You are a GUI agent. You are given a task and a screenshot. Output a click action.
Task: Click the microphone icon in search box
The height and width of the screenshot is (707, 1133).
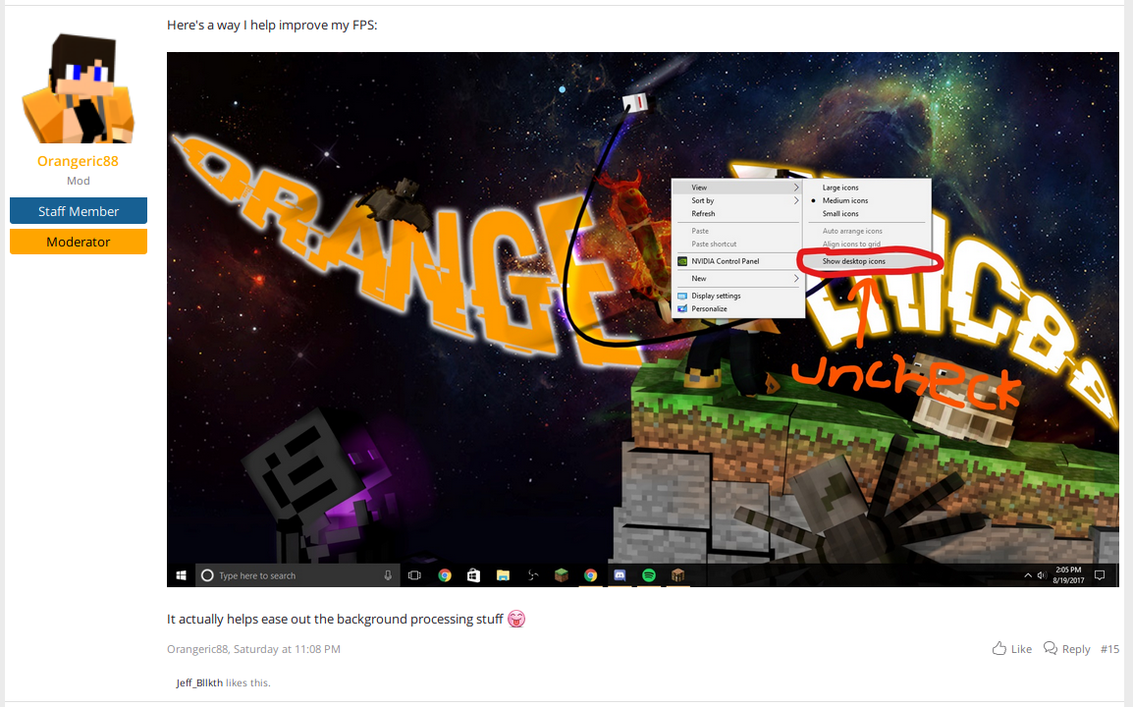click(x=388, y=575)
